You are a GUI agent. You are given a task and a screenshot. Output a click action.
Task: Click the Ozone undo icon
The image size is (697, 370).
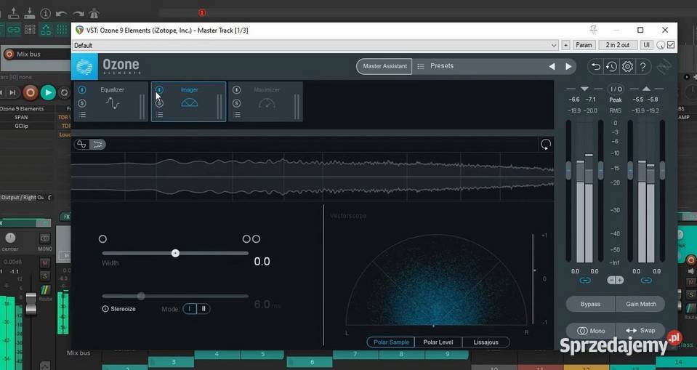[596, 67]
